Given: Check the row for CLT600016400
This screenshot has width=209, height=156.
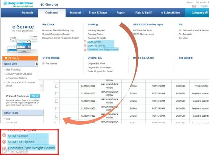Looking at the screenshot, I should [x=56, y=109].
